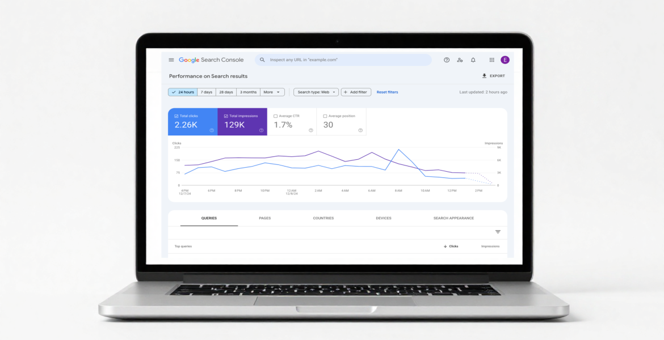Open the Search type: Web dropdown

pyautogui.click(x=316, y=92)
